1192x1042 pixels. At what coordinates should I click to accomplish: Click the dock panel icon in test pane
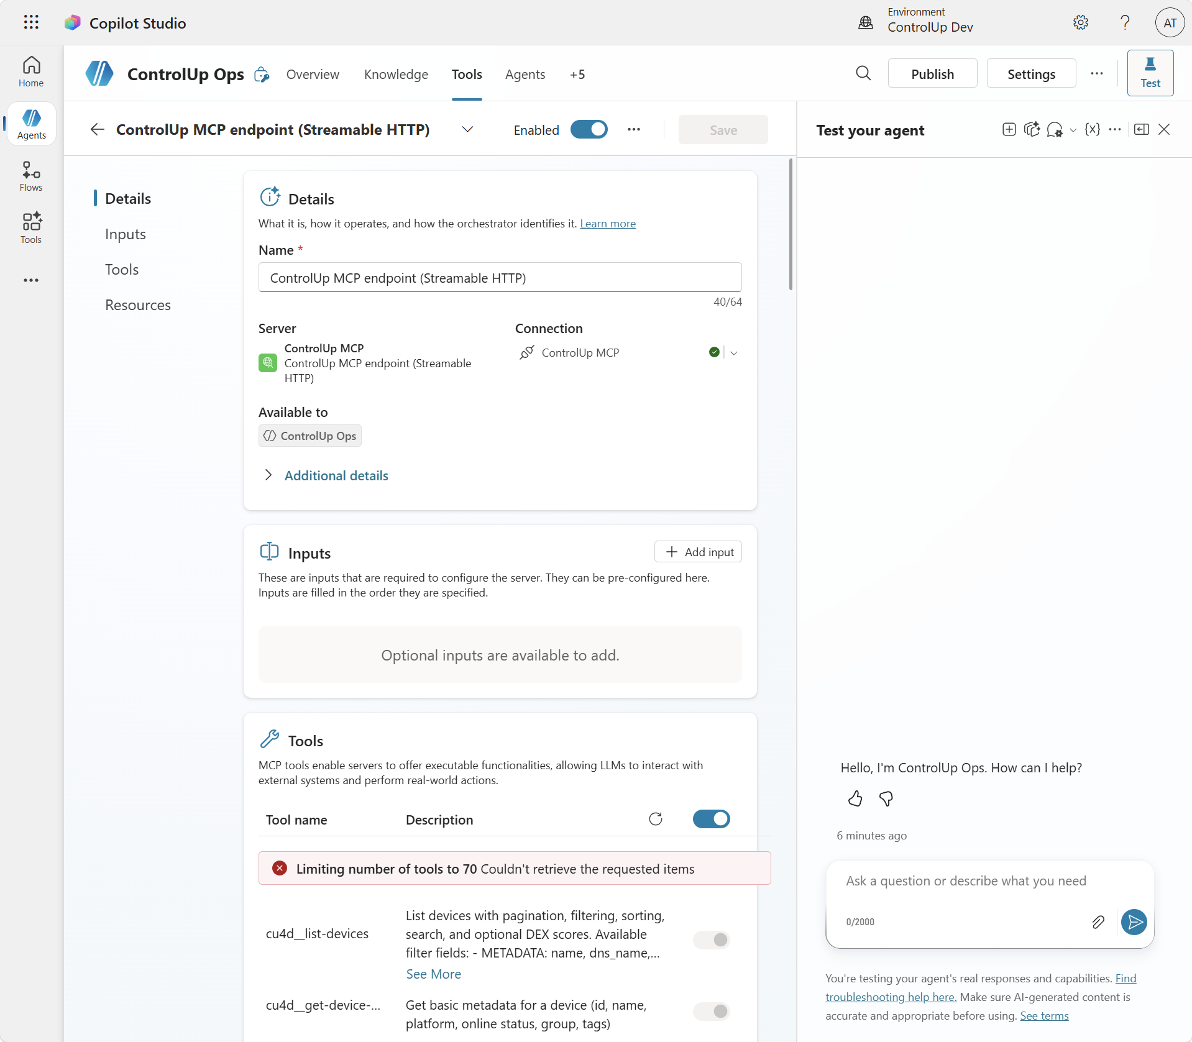point(1142,129)
